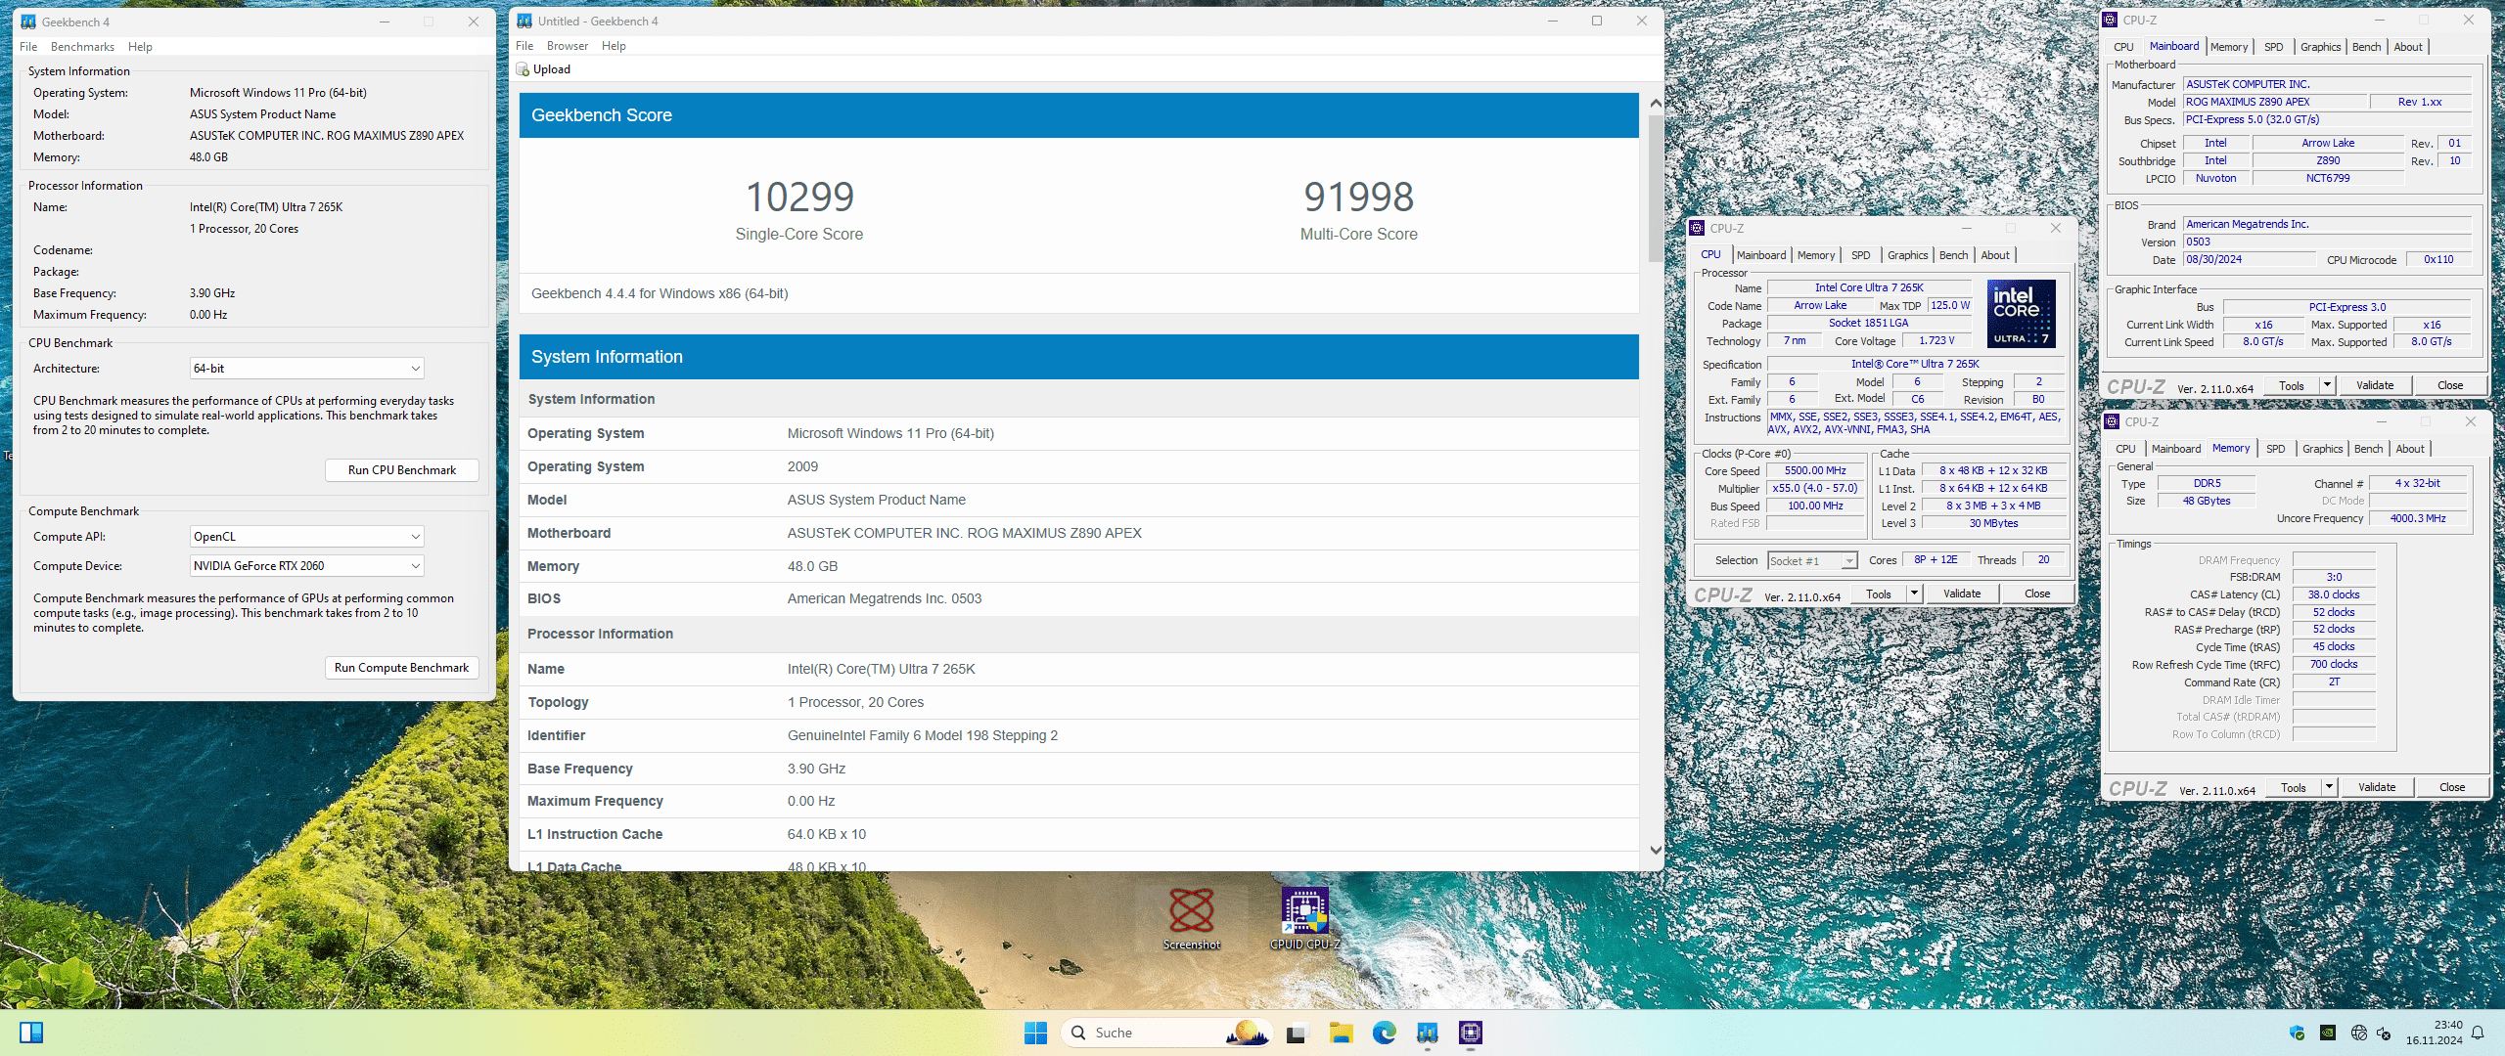This screenshot has height=1056, width=2505.
Task: Open Help menu in Geekbench 4 window
Action: 140,47
